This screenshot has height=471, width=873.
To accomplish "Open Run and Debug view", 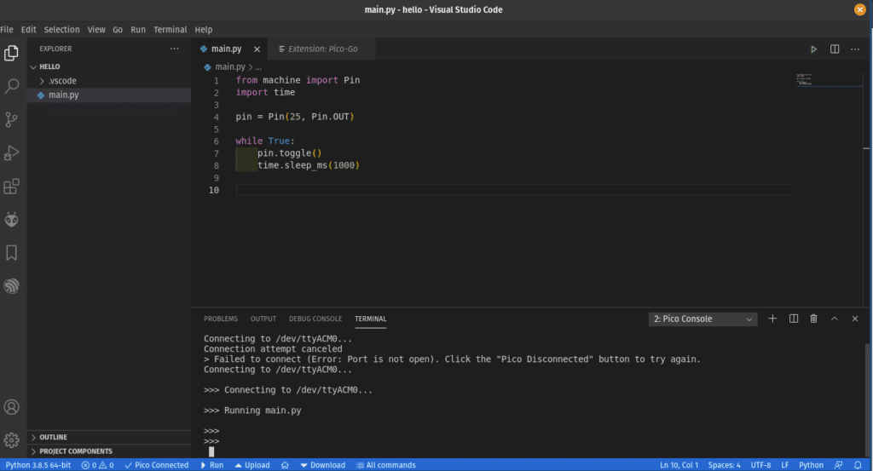I will [x=12, y=153].
